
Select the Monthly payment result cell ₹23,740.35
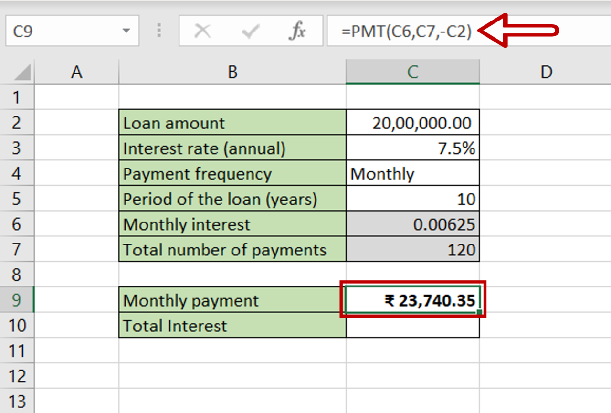(412, 300)
